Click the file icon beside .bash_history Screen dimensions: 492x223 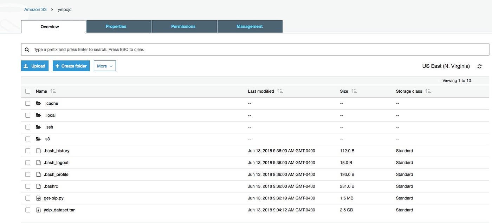(x=38, y=150)
